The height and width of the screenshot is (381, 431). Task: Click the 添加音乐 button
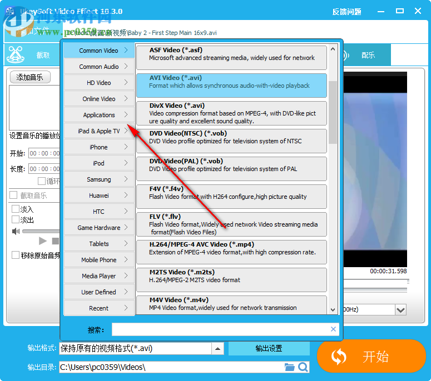[30, 77]
